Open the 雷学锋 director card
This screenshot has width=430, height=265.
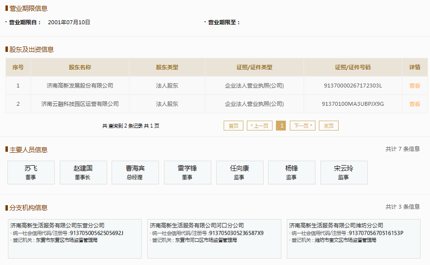pos(187,173)
